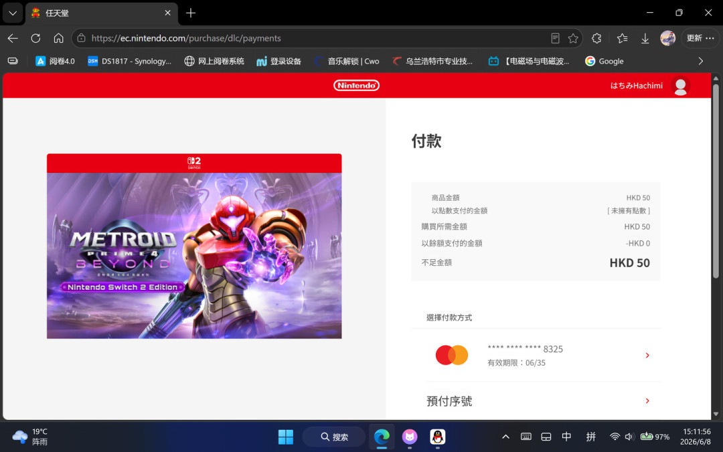Open the weather widget showing 19°C
The height and width of the screenshot is (452, 723).
pos(30,437)
